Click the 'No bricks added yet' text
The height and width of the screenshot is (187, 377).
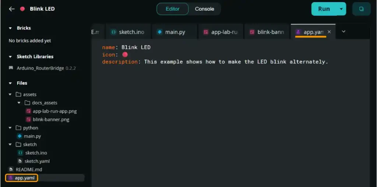[30, 40]
